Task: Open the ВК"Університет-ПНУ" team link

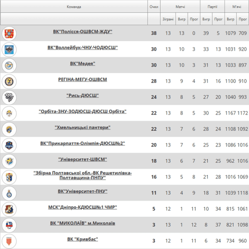Action: pos(83,191)
